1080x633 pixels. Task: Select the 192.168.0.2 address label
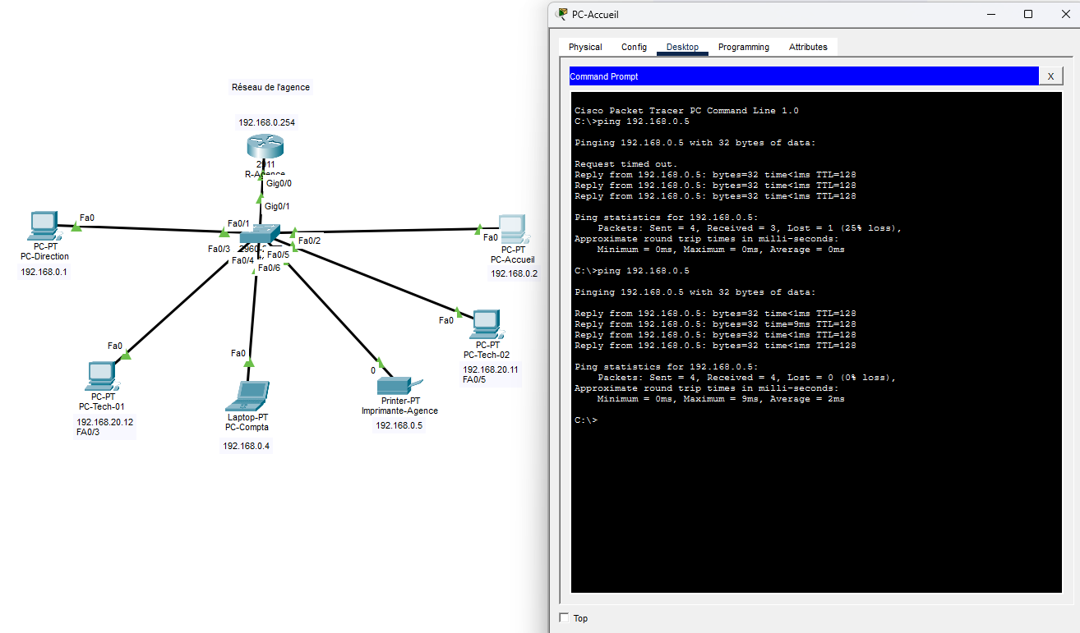coord(515,273)
